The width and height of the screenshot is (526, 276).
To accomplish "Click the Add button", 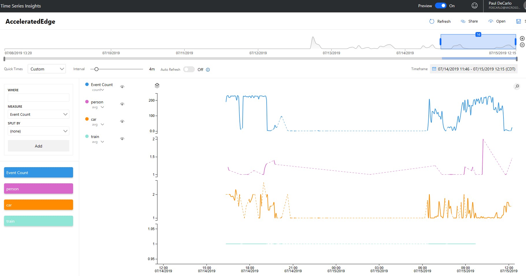I will point(38,146).
